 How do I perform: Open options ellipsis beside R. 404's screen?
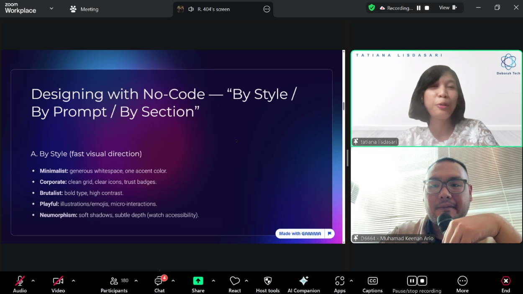(x=267, y=9)
